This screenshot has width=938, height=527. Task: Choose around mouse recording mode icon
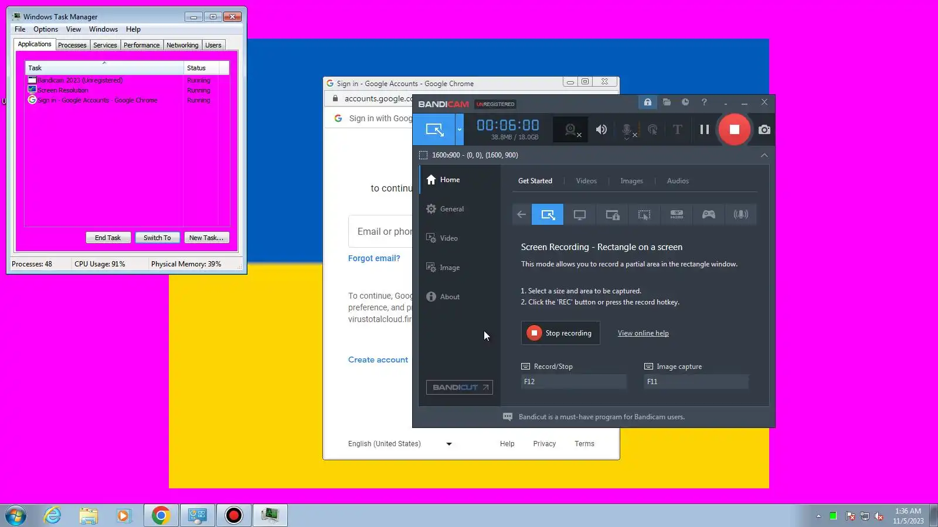644,214
